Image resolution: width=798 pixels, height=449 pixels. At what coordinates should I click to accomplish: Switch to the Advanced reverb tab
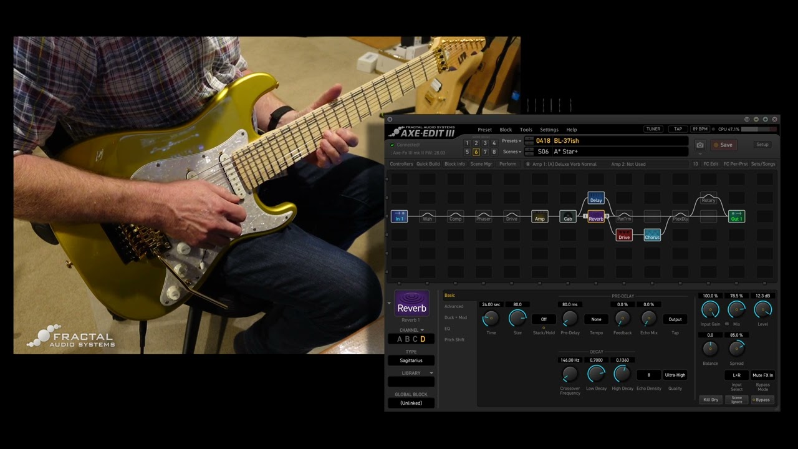[454, 306]
